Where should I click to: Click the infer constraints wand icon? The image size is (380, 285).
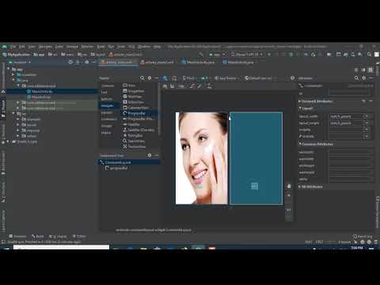pyautogui.click(x=199, y=86)
